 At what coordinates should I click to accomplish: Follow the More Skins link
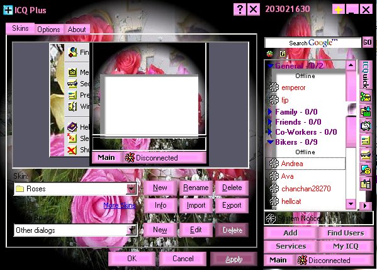pyautogui.click(x=120, y=205)
